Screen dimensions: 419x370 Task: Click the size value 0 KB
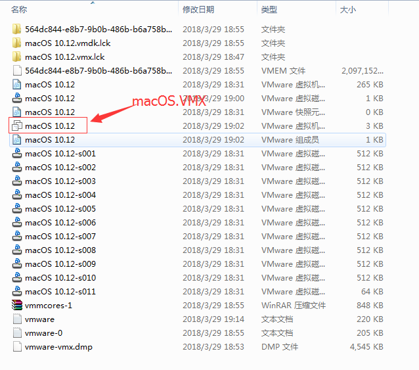pos(374,112)
